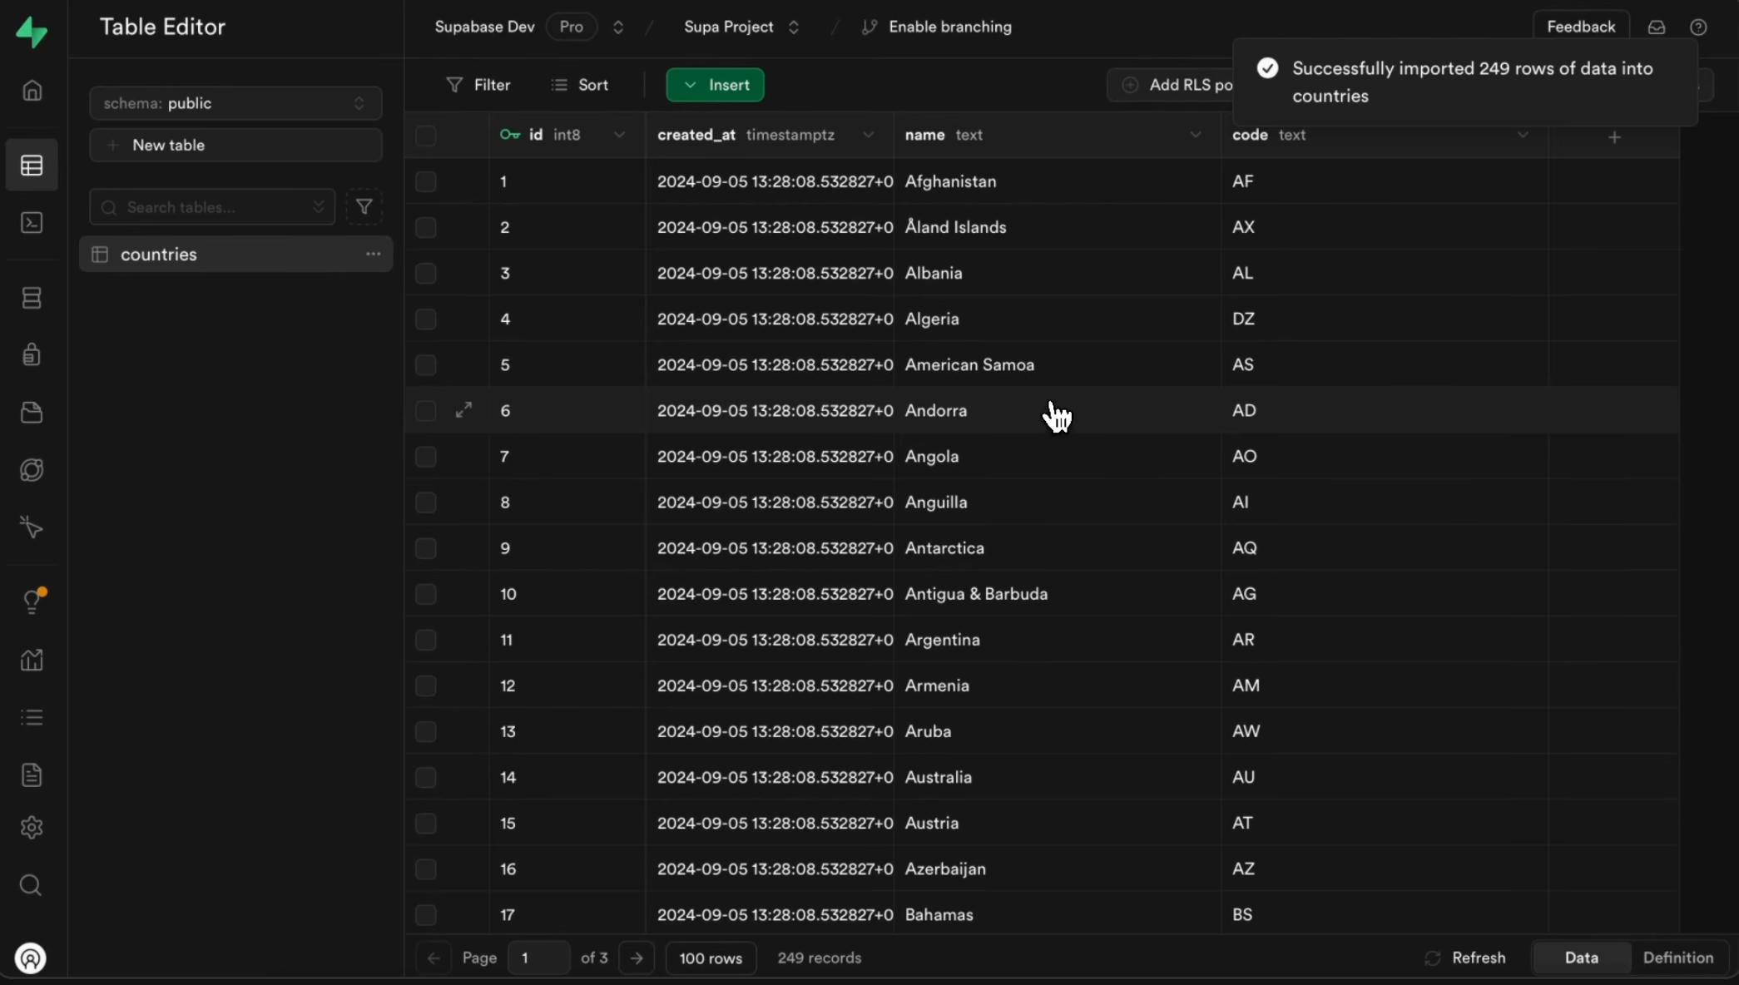Open the schema public dropdown
1739x985 pixels.
(x=235, y=103)
